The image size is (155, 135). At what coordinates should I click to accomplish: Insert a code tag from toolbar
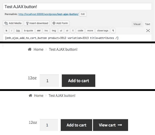coord(80,31)
